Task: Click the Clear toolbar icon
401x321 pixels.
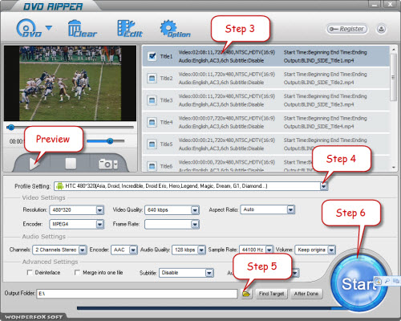Action: click(82, 29)
